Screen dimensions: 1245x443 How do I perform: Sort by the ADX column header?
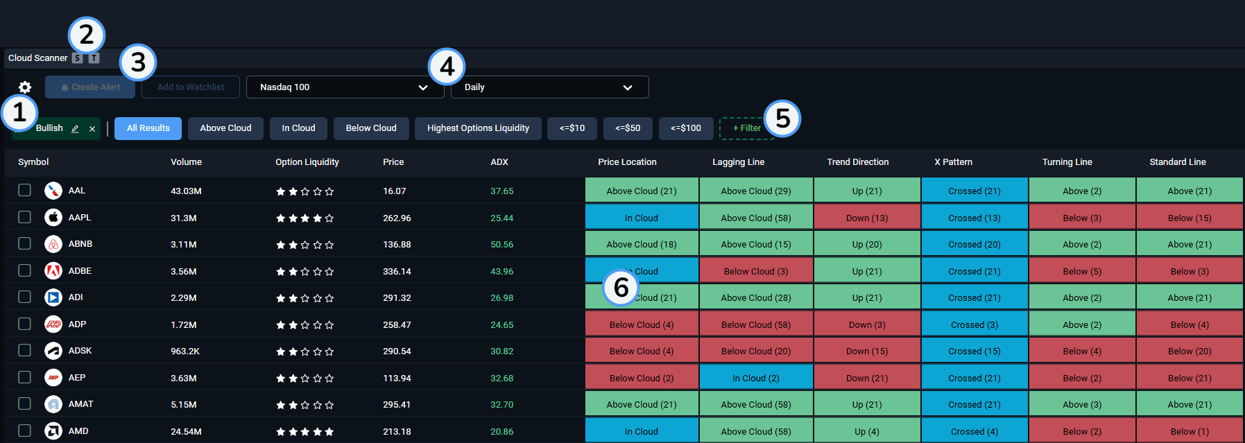[x=499, y=162]
